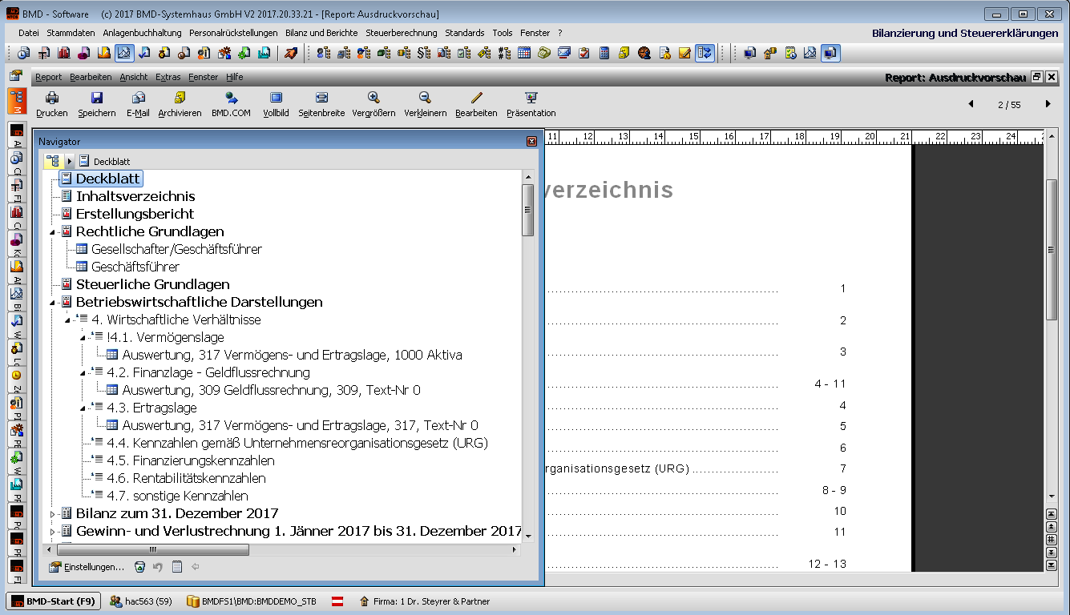
Task: Click the Archivieren icon
Action: point(180,98)
